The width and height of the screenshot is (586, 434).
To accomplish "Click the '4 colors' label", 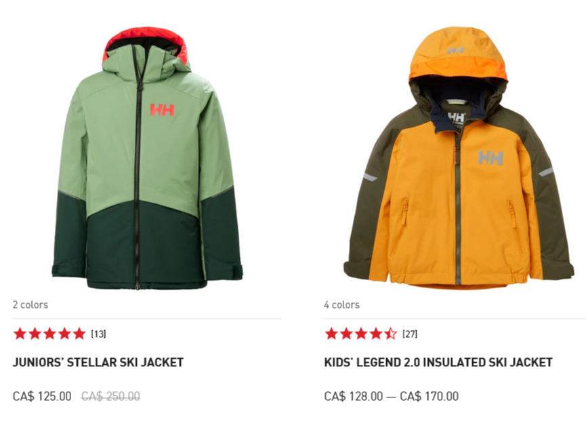I will tap(341, 304).
